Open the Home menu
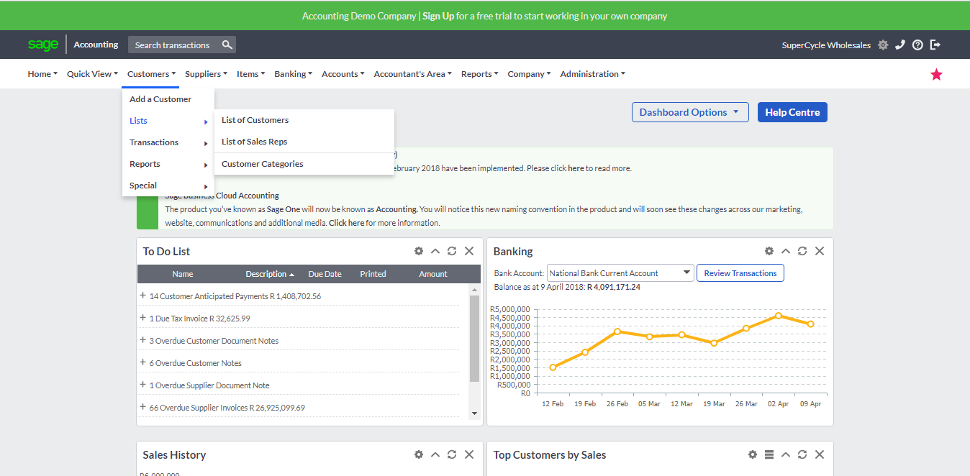This screenshot has height=476, width=970. 42,74
